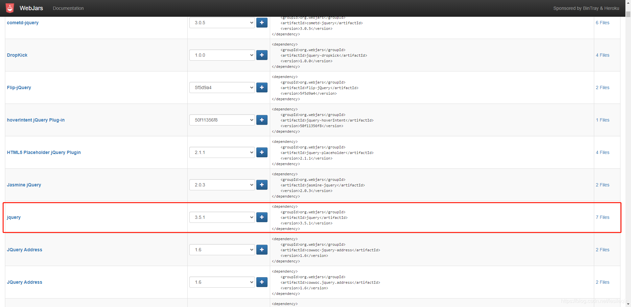The image size is (631, 307).
Task: Click the WebJars logo icon
Action: click(x=10, y=8)
